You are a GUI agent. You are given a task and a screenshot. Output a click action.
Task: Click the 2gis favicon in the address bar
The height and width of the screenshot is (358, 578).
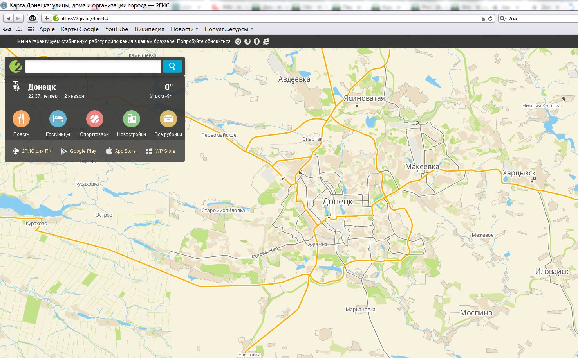[x=56, y=18]
